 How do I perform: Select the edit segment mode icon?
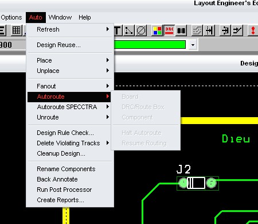tap(209, 30)
